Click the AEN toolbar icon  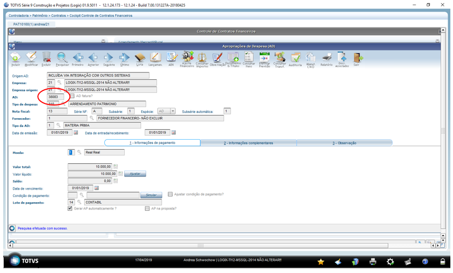pos(172,58)
